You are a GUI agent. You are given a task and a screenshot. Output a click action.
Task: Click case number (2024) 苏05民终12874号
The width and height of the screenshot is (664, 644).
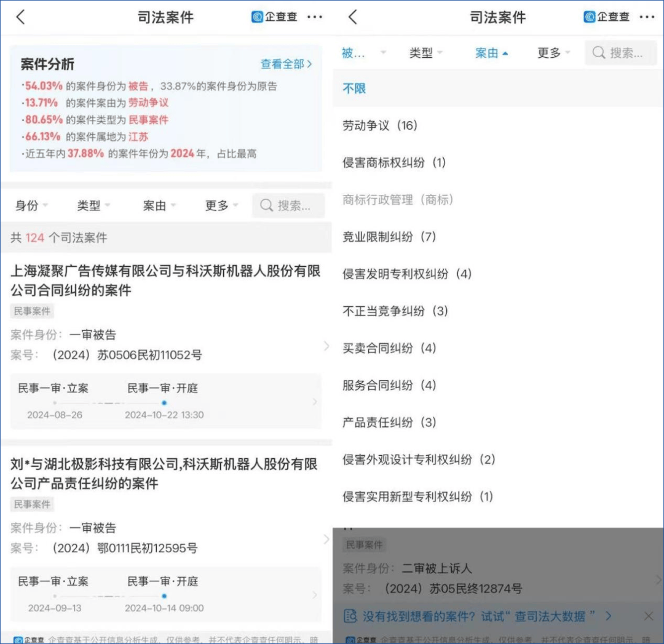[x=453, y=589]
